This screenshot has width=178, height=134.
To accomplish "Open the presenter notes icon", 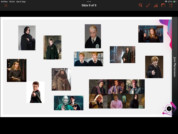I will (140, 5).
